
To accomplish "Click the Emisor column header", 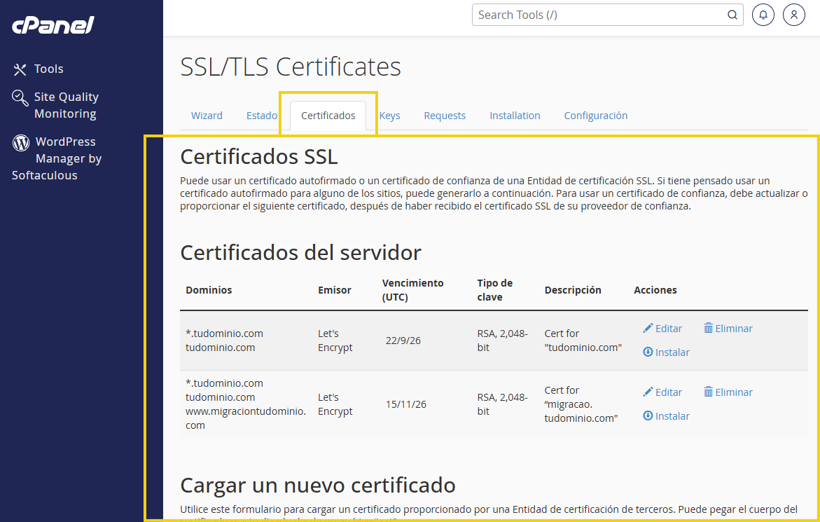I will [x=335, y=290].
